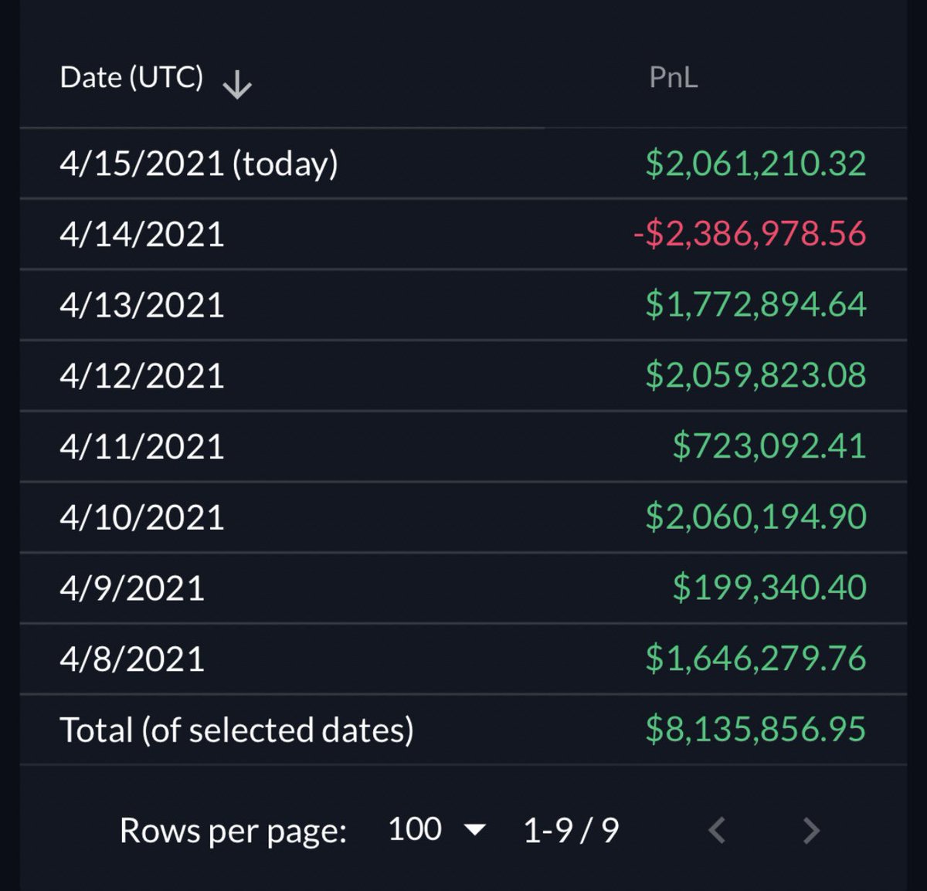Viewport: 927px width, 891px height.
Task: Click the total PnL $8,135,856.95
Action: coord(756,730)
